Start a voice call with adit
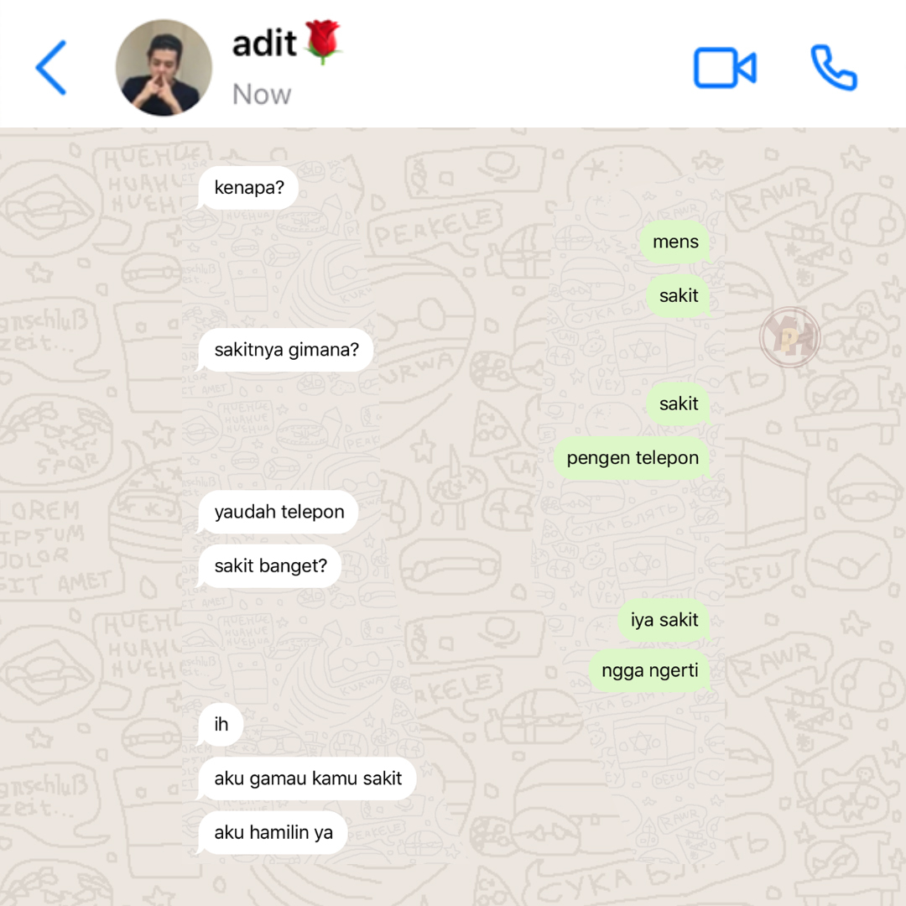The width and height of the screenshot is (906, 906). [x=834, y=68]
